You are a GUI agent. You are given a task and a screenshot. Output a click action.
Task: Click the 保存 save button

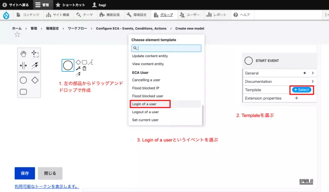(x=25, y=173)
